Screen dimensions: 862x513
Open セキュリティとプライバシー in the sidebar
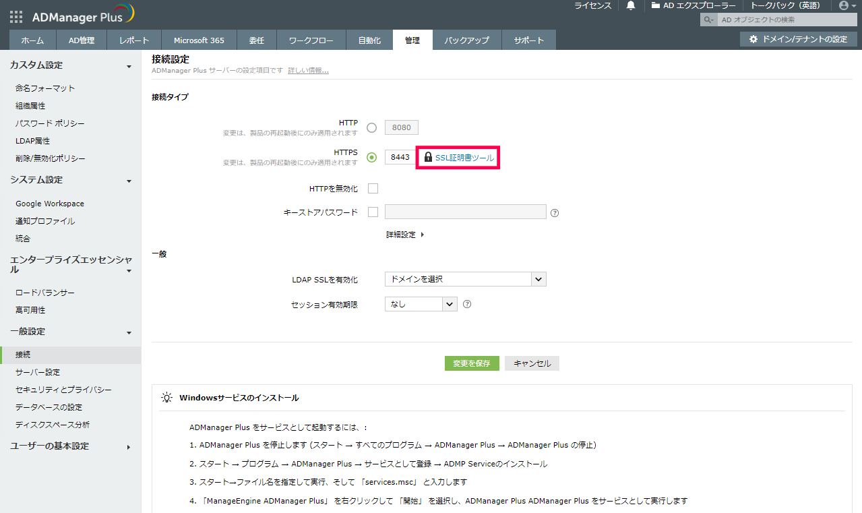pyautogui.click(x=63, y=390)
